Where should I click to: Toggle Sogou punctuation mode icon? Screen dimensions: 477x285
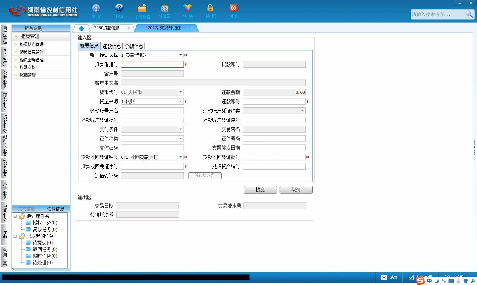[444, 281]
